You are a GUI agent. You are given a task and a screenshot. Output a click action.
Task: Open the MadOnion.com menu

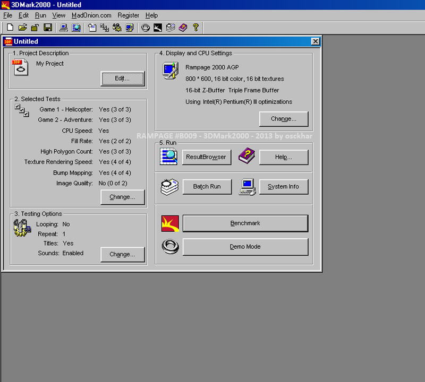coord(91,15)
